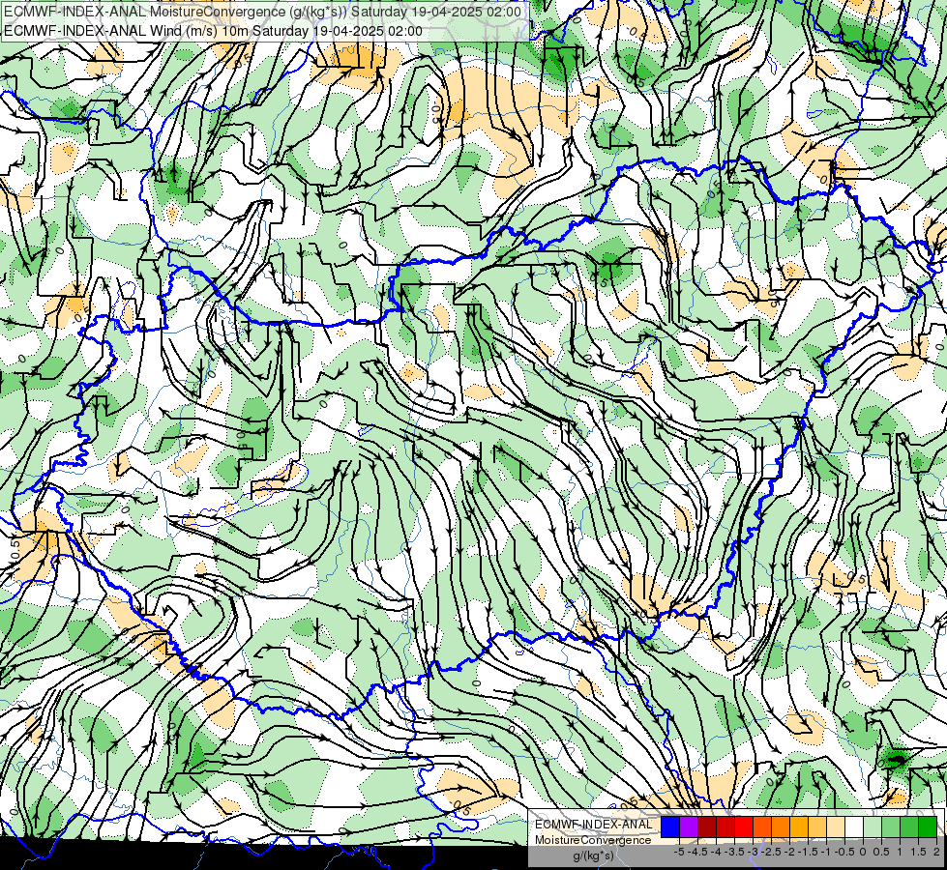Image resolution: width=947 pixels, height=870 pixels.
Task: Click the ECMWF-INDEX-ANAL label in the legend
Action: coord(594,825)
